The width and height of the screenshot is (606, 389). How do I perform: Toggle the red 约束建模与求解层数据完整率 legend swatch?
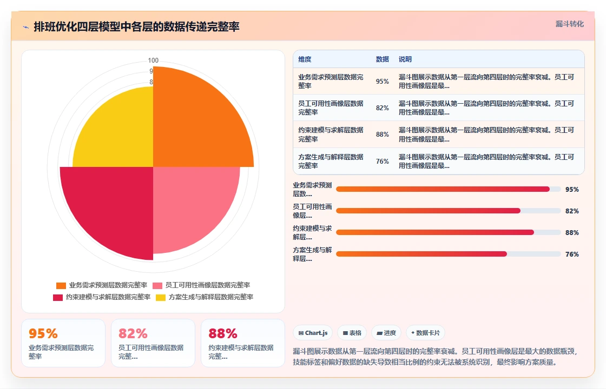(58, 298)
